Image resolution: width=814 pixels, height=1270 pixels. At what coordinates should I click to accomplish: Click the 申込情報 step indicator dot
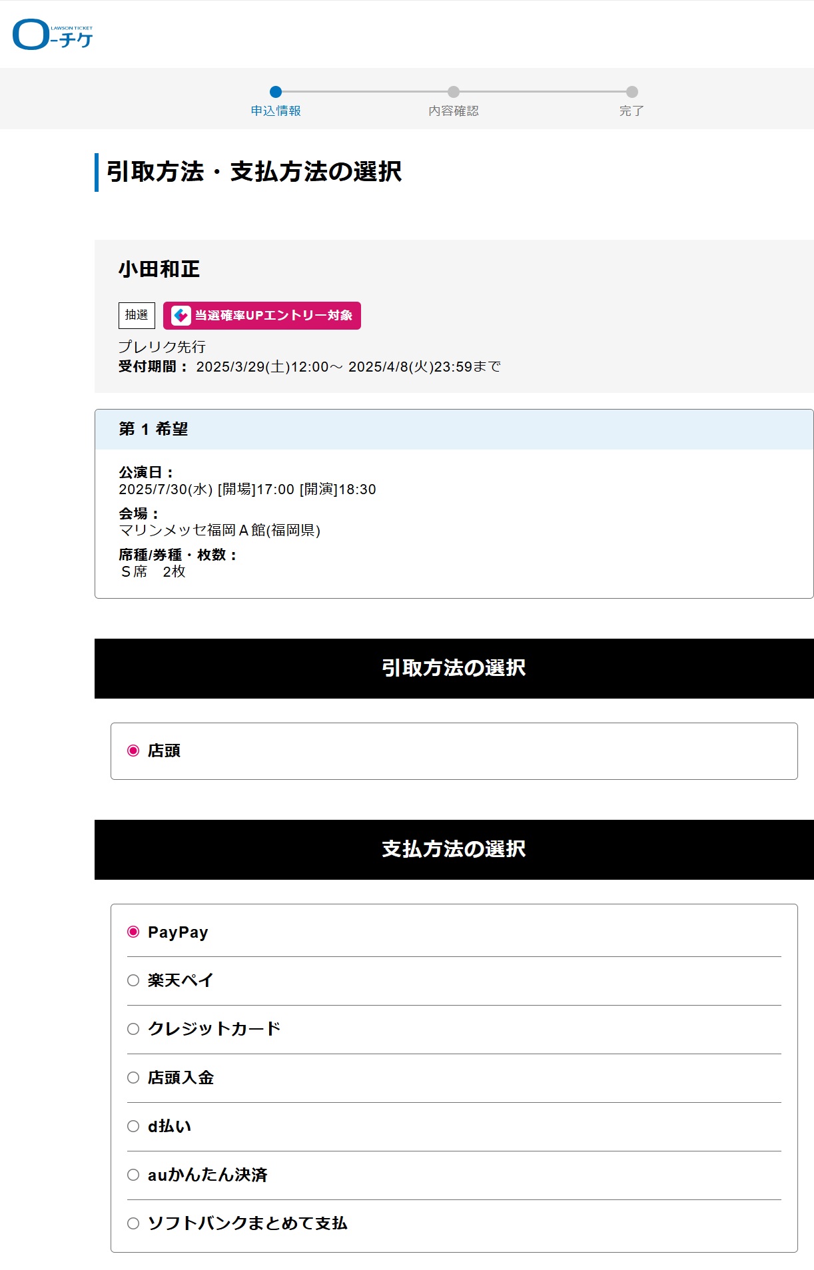point(276,92)
